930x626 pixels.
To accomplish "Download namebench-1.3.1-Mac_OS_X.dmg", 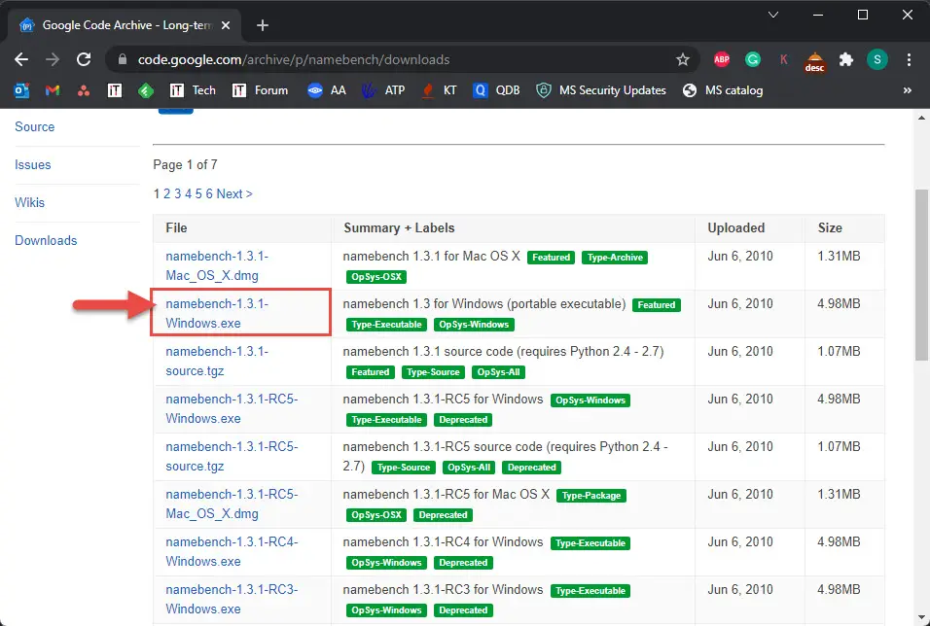I will pyautogui.click(x=217, y=265).
